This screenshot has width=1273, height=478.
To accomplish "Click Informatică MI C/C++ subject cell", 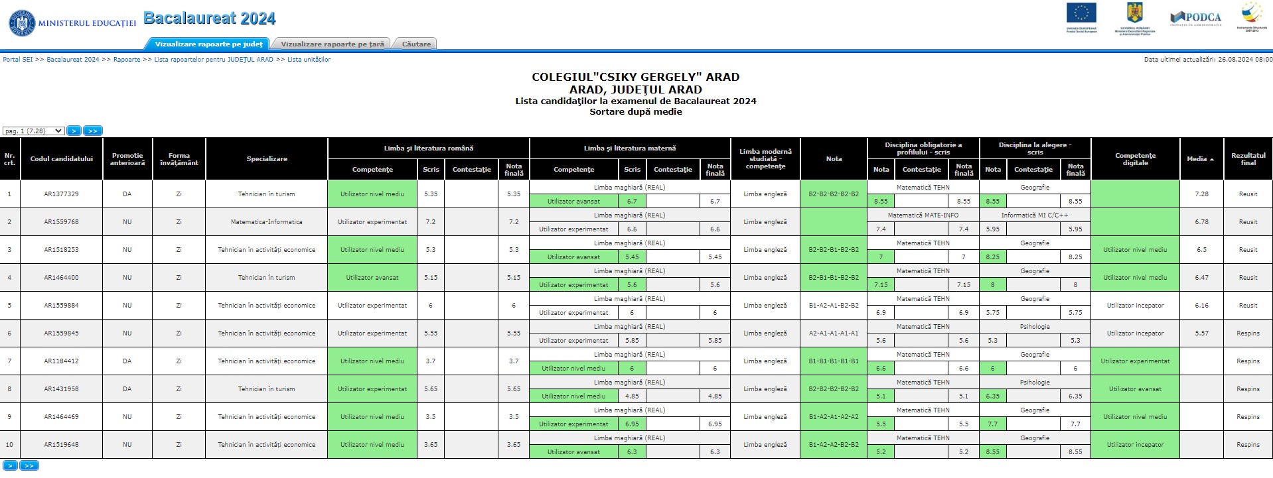I will click(1035, 215).
